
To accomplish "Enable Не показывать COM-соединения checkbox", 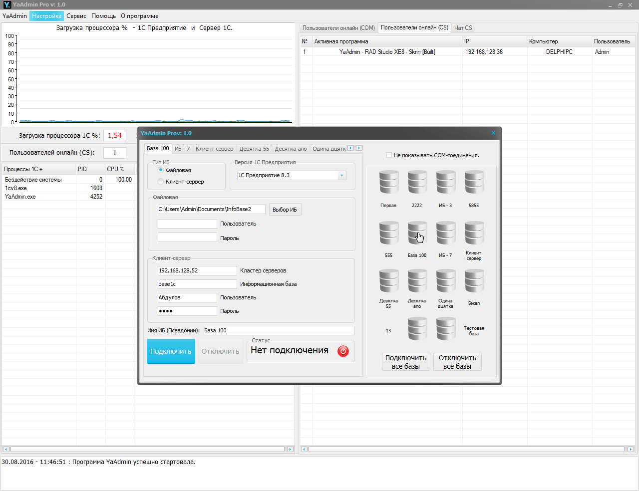I will pos(389,155).
